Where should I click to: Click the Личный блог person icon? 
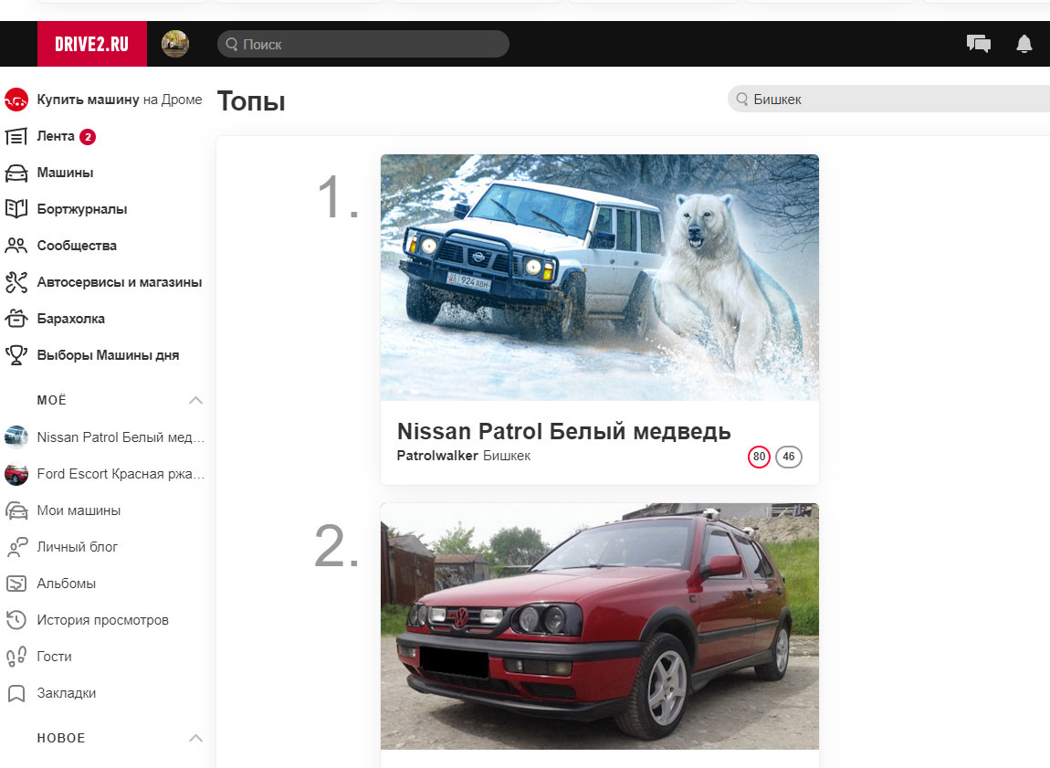pyautogui.click(x=16, y=547)
